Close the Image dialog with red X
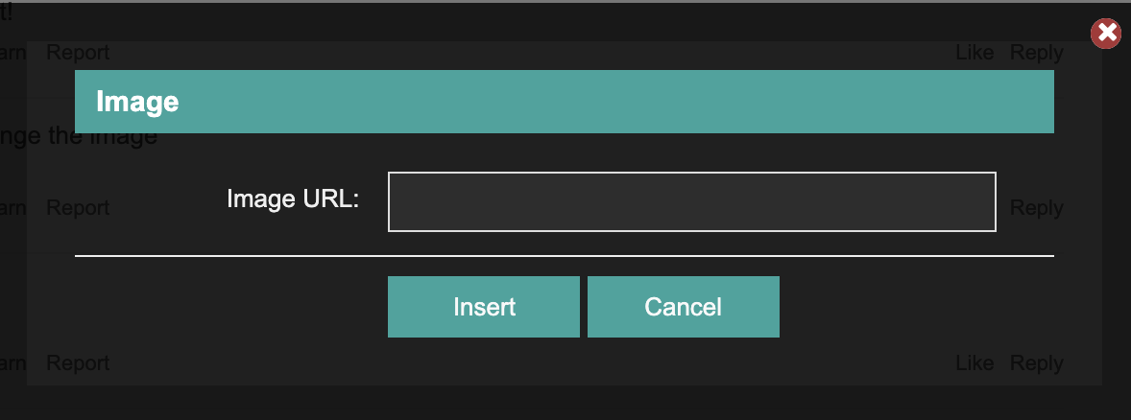 coord(1105,34)
